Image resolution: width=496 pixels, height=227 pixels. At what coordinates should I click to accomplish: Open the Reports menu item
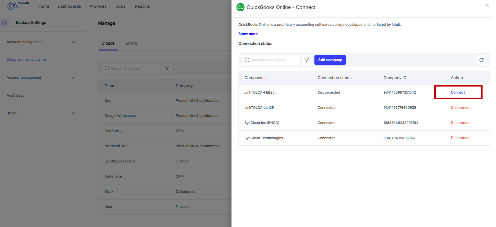(x=142, y=6)
